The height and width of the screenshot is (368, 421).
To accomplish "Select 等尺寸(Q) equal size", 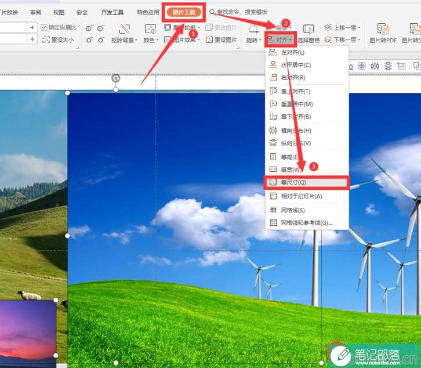I will pos(307,182).
